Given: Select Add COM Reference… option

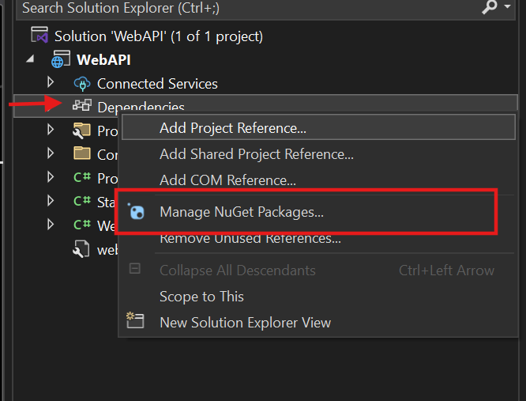Looking at the screenshot, I should click(x=227, y=180).
